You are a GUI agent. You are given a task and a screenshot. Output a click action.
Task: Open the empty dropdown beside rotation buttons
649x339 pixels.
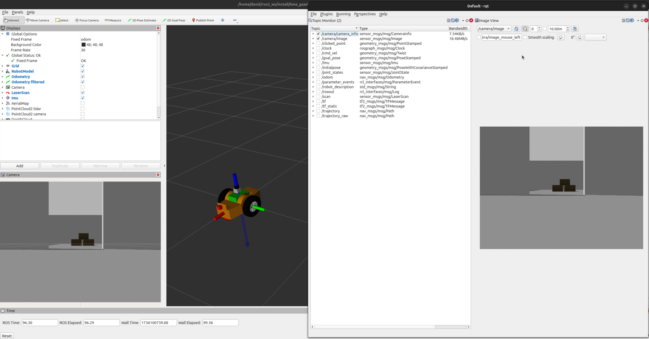coord(595,37)
